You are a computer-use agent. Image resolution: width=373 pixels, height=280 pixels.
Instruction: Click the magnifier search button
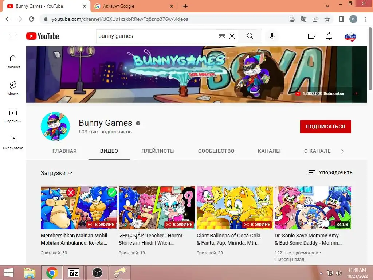click(250, 36)
